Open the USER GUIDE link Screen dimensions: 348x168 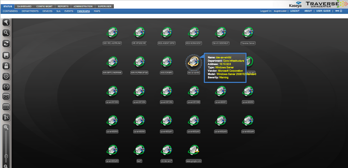(x=323, y=11)
